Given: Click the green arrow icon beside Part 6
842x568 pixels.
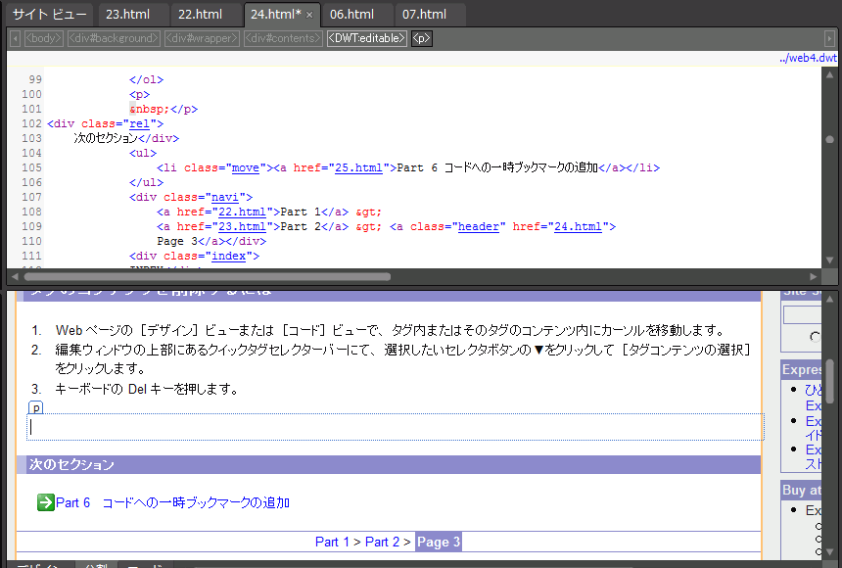Looking at the screenshot, I should pos(46,502).
